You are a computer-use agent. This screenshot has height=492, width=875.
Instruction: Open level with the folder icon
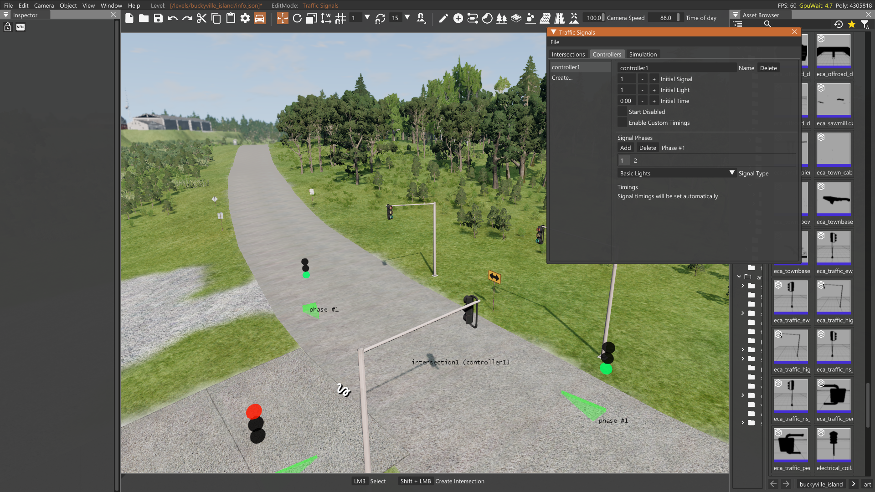[x=144, y=18]
